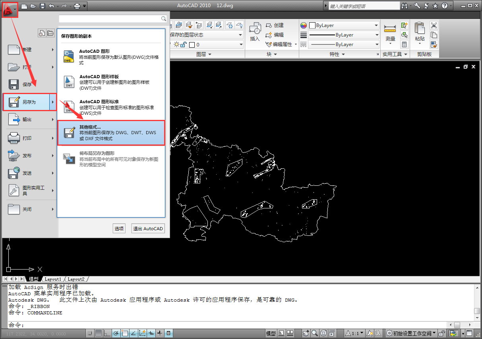Expand the 图层 panel title
This screenshot has width=482, height=339.
coord(204,54)
